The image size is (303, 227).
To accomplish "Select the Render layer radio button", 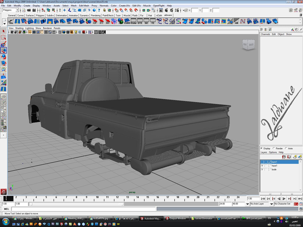I will coord(274,148).
